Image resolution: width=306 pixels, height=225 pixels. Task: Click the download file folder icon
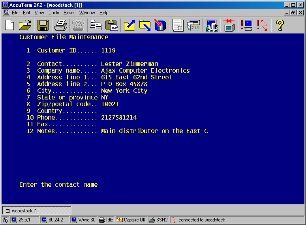pos(145,25)
